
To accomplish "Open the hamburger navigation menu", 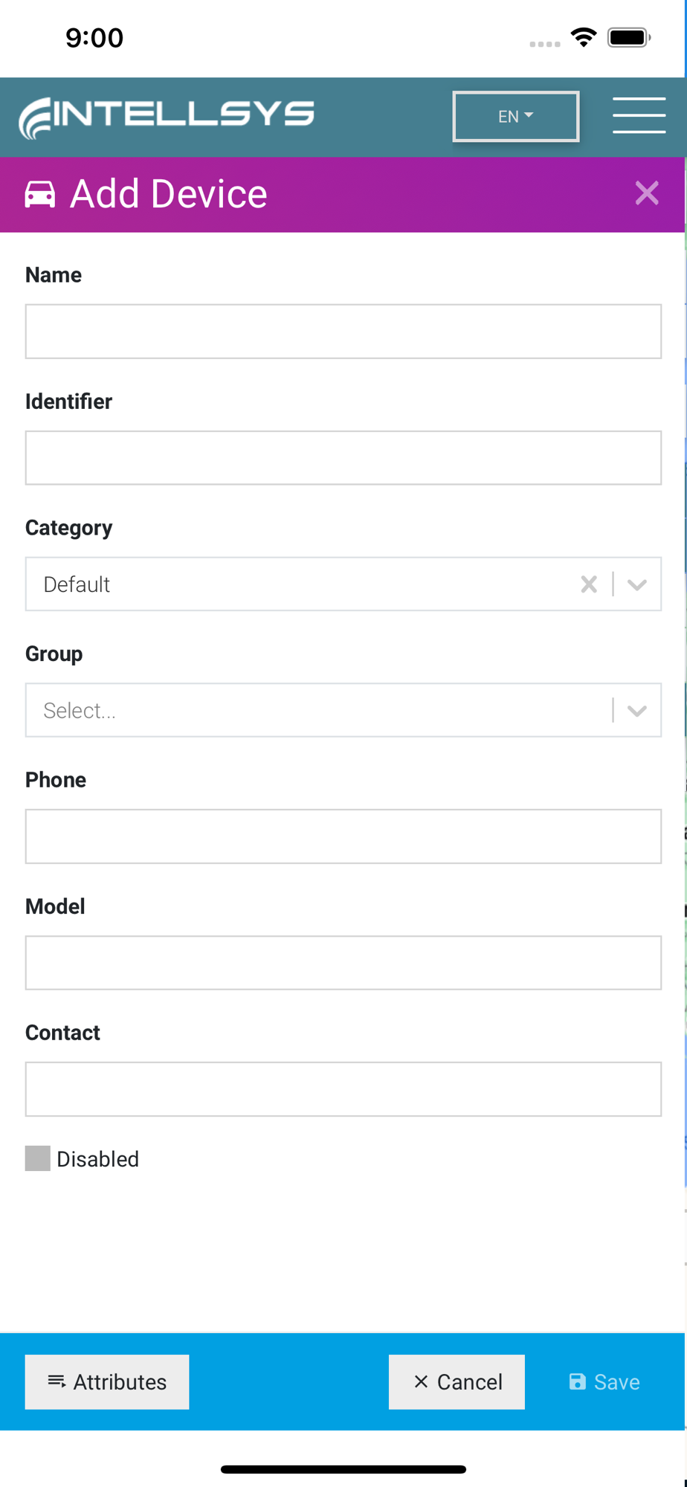I will [x=639, y=116].
